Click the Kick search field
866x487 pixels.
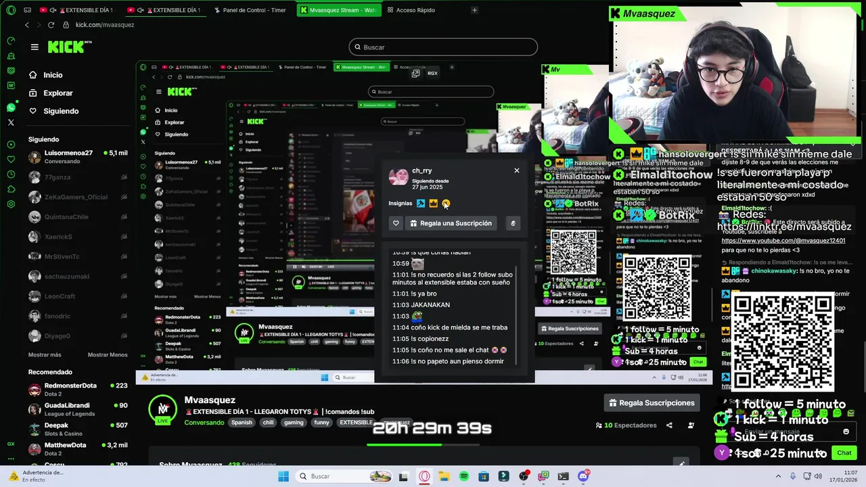[x=443, y=47]
